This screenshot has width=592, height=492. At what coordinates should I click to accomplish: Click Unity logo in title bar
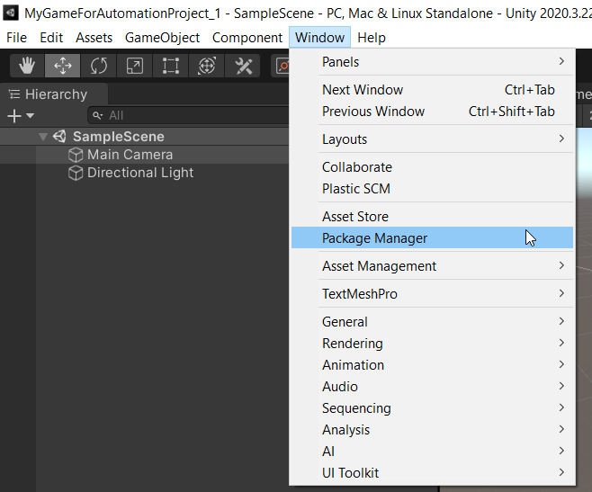pyautogui.click(x=11, y=13)
